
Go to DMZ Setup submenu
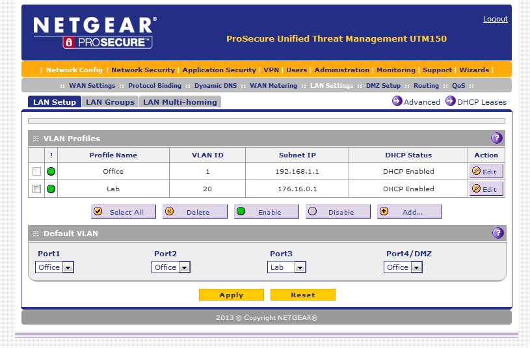[383, 86]
